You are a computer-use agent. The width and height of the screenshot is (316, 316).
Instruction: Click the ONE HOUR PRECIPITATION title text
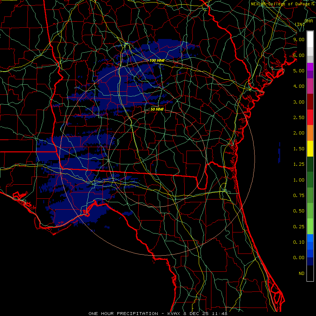pos(123,314)
